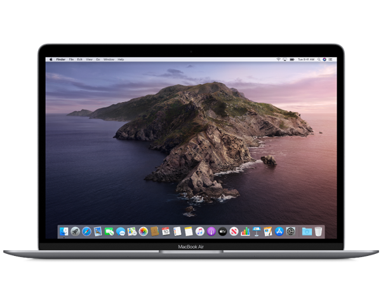
Task: Open the AirPlay display menu
Action: tap(284, 60)
